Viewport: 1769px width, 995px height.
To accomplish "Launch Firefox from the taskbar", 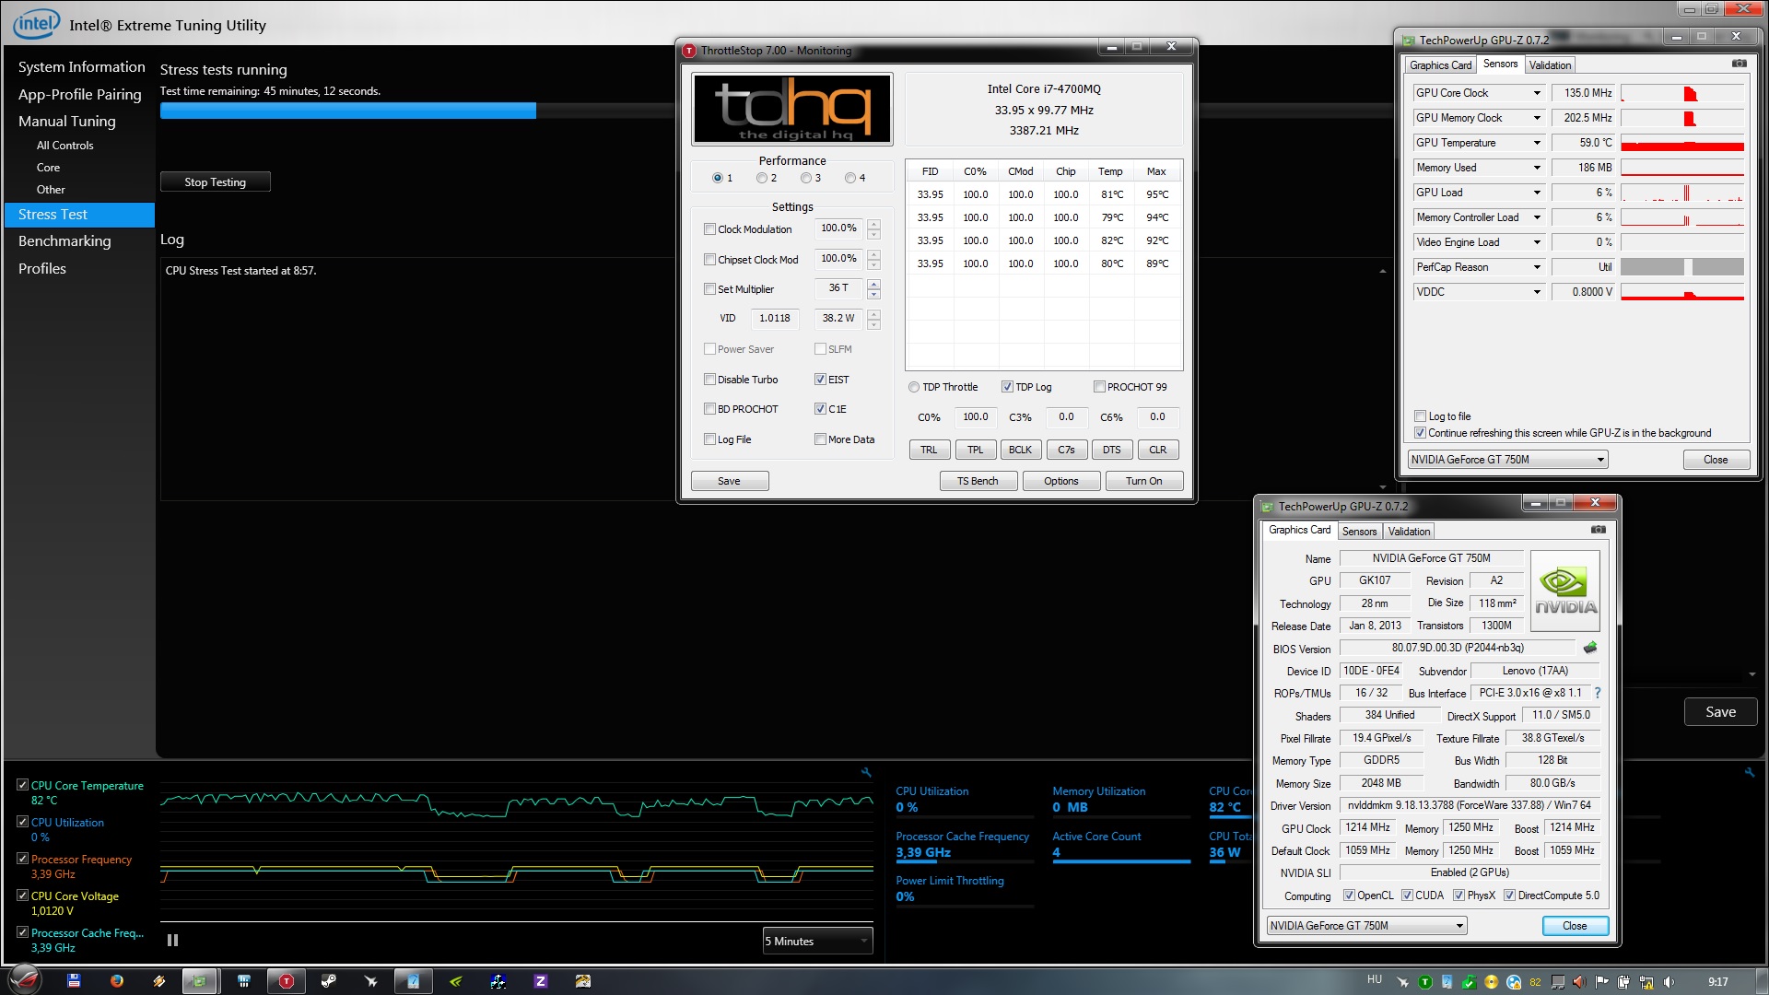I will pyautogui.click(x=117, y=981).
